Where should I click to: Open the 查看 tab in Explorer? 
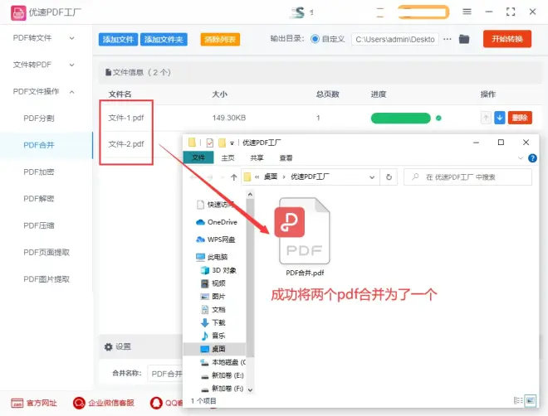(286, 158)
